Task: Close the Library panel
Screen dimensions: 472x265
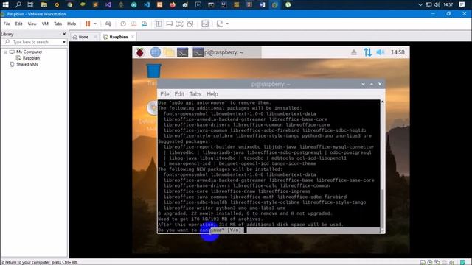Action: click(64, 34)
